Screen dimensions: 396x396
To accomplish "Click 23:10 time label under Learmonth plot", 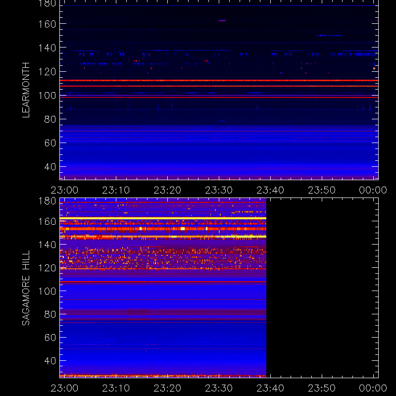I will pos(116,190).
